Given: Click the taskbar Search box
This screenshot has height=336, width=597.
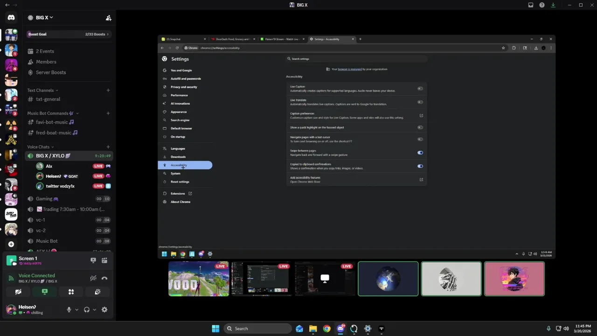Looking at the screenshot, I should (x=257, y=329).
